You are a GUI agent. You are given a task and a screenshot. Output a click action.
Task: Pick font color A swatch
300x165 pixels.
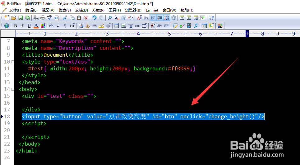tap(36, 26)
